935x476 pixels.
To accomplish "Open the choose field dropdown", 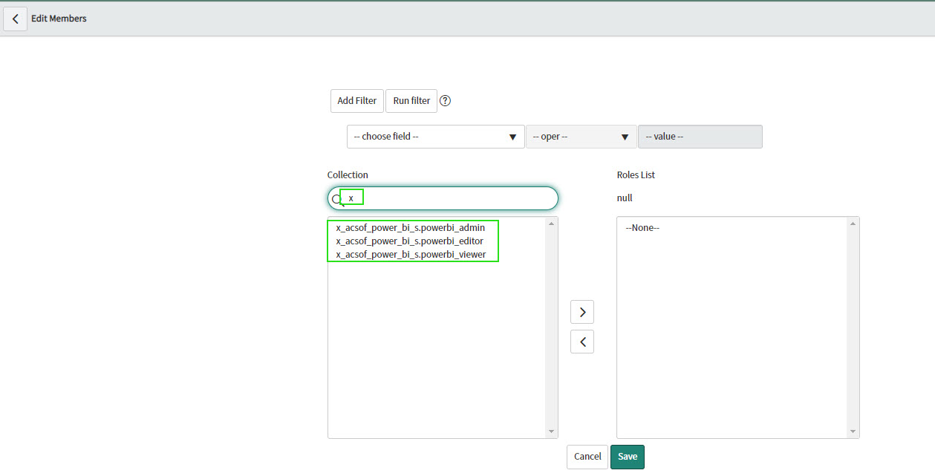I will pyautogui.click(x=435, y=137).
